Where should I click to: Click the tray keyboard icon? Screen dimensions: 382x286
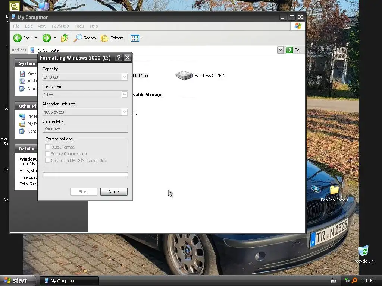334,281
